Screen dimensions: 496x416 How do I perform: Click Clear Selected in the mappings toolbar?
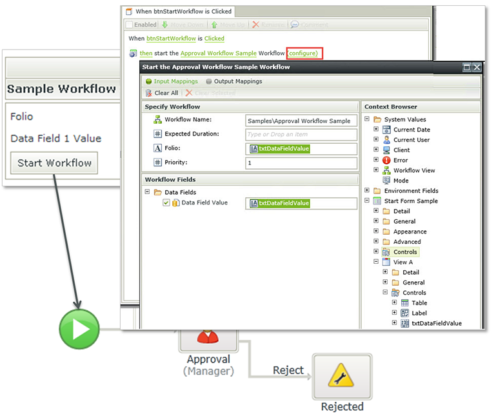pyautogui.click(x=211, y=93)
